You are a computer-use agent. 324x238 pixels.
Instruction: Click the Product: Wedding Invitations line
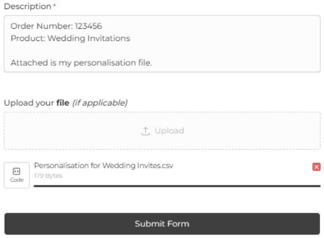coord(70,38)
